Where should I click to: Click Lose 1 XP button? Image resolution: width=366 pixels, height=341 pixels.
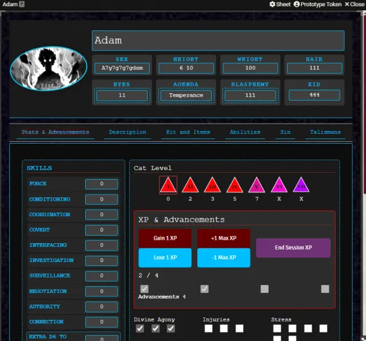point(165,257)
